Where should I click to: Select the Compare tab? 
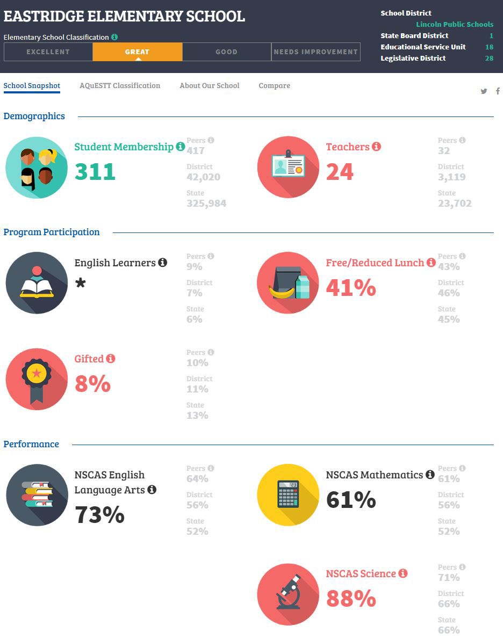(x=275, y=86)
